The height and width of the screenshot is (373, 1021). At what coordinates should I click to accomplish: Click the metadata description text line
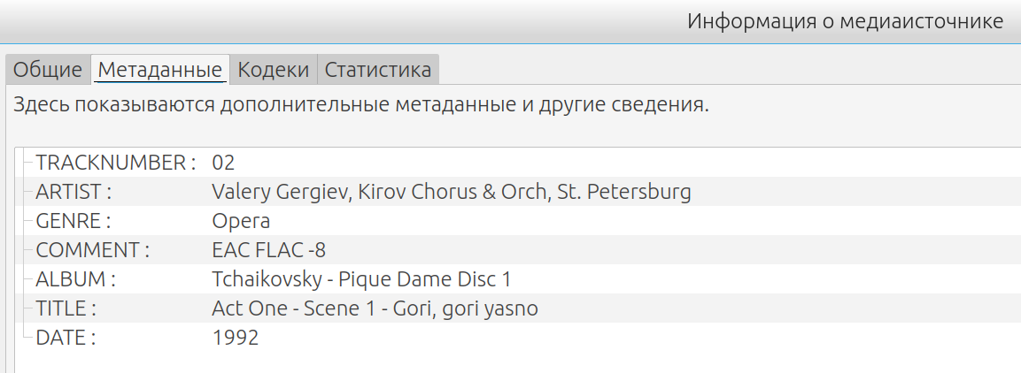click(x=361, y=106)
